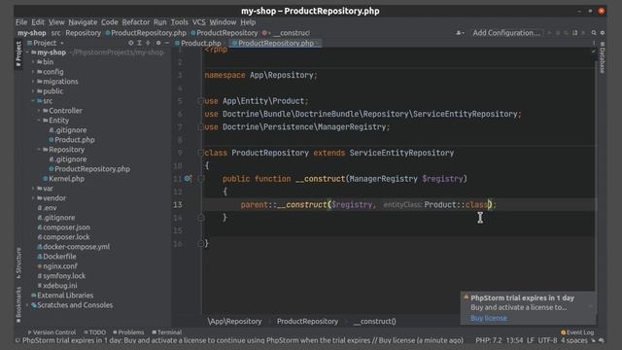
Task: Close the ProductRepository.php editor tab
Action: click(x=318, y=43)
